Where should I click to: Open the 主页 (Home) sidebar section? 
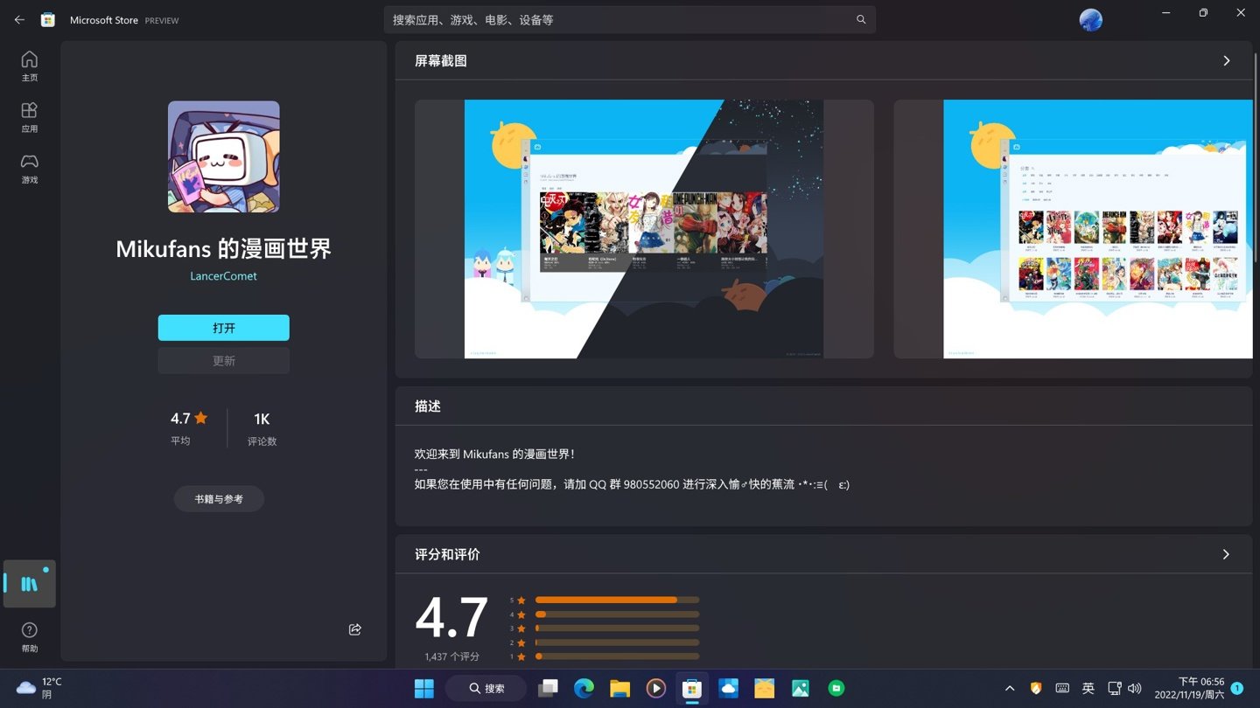click(29, 63)
